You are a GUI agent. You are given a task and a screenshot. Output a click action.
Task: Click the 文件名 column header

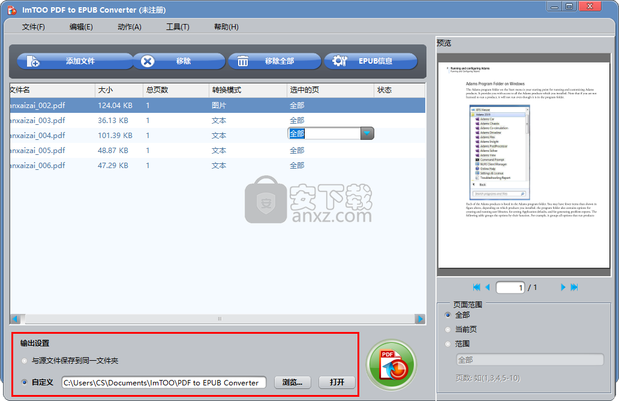pyautogui.click(x=52, y=90)
